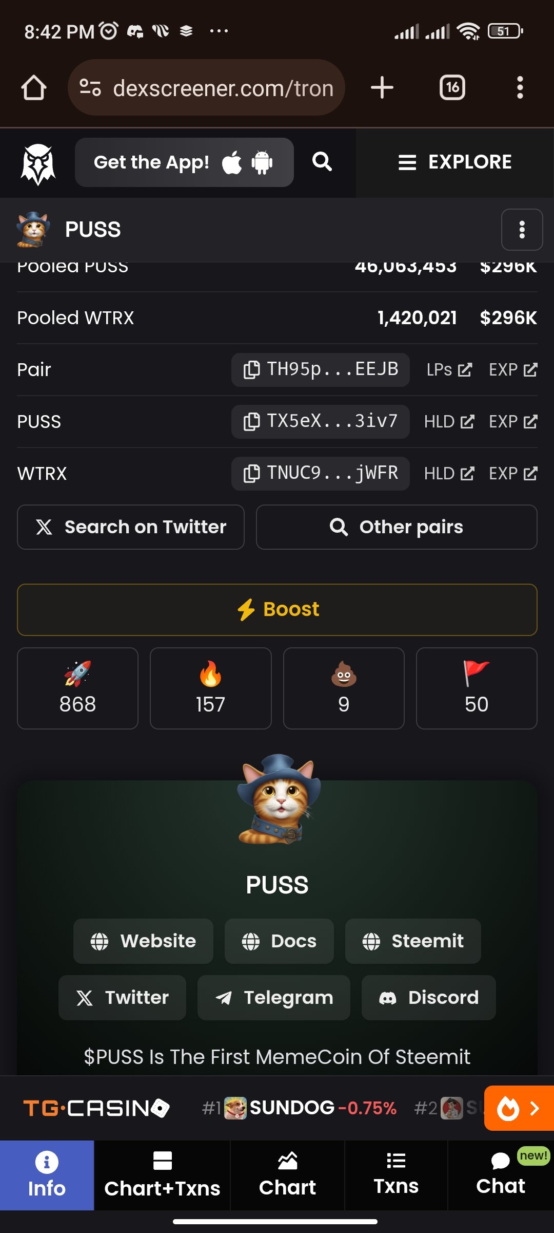554x1233 pixels.
Task: Tap the dexscreener.com/tron address bar
Action: click(x=206, y=87)
